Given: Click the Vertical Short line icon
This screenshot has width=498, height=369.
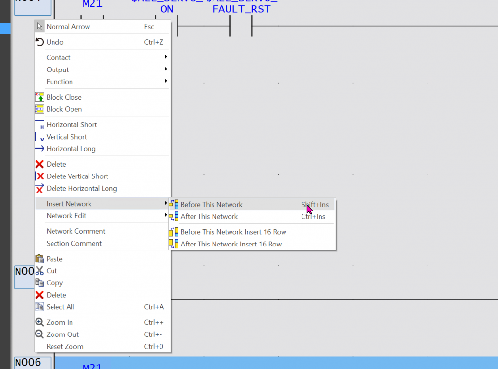Looking at the screenshot, I should [39, 137].
